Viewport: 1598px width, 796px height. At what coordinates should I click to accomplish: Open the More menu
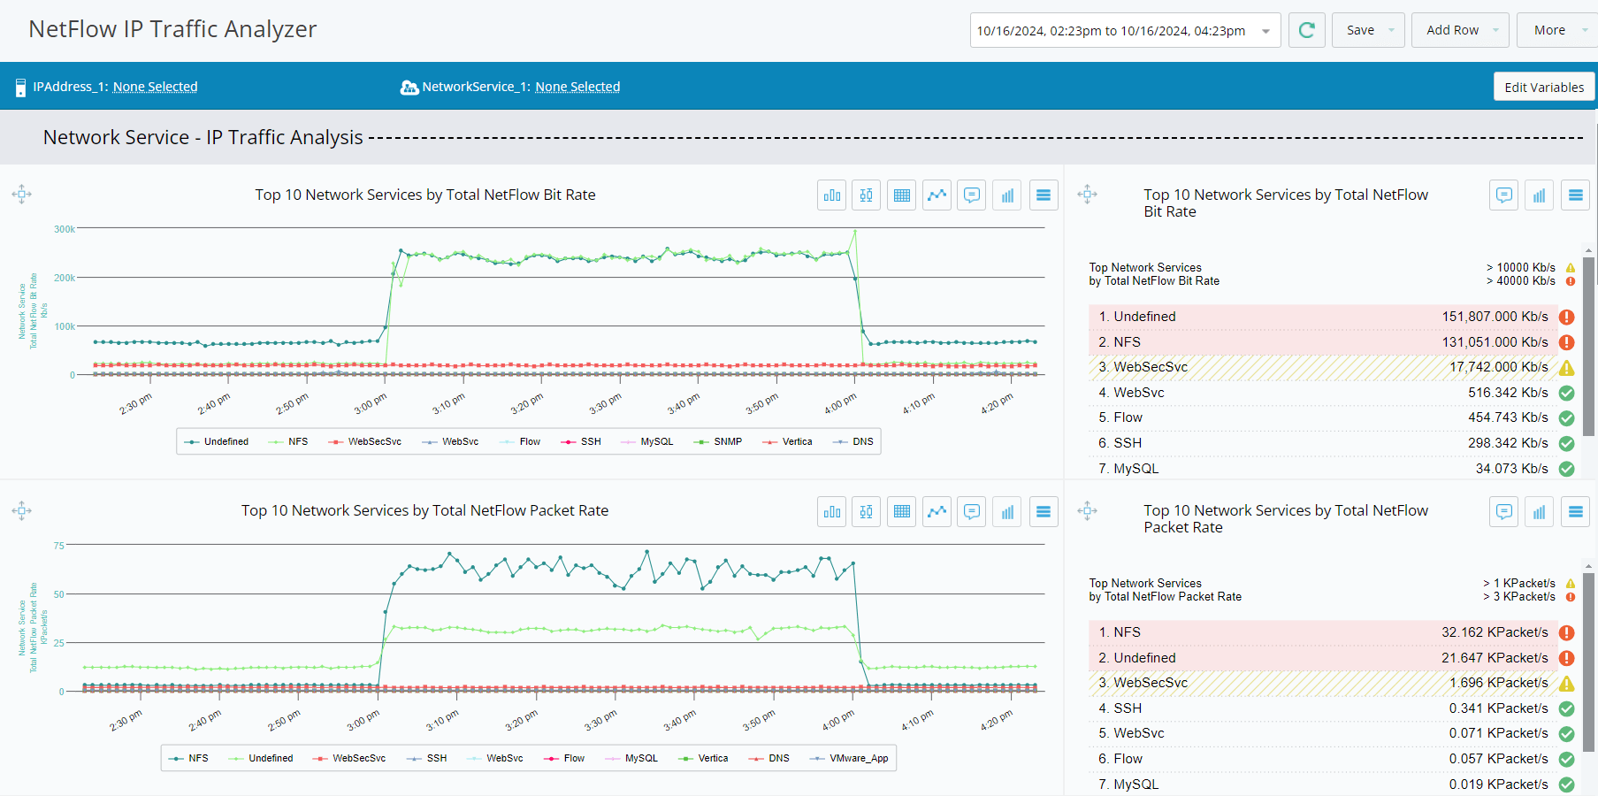tap(1557, 30)
